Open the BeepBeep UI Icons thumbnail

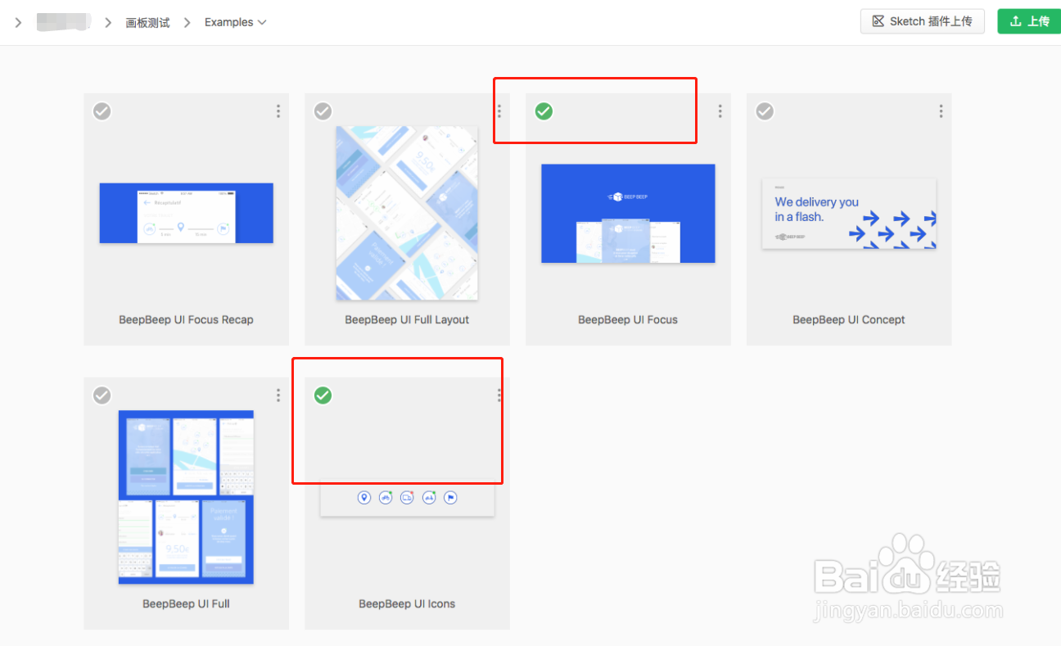click(x=407, y=497)
